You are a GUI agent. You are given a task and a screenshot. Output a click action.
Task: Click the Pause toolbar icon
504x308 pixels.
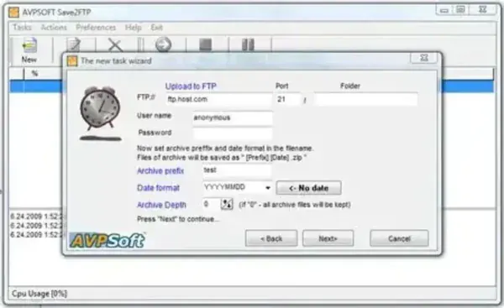tap(248, 44)
